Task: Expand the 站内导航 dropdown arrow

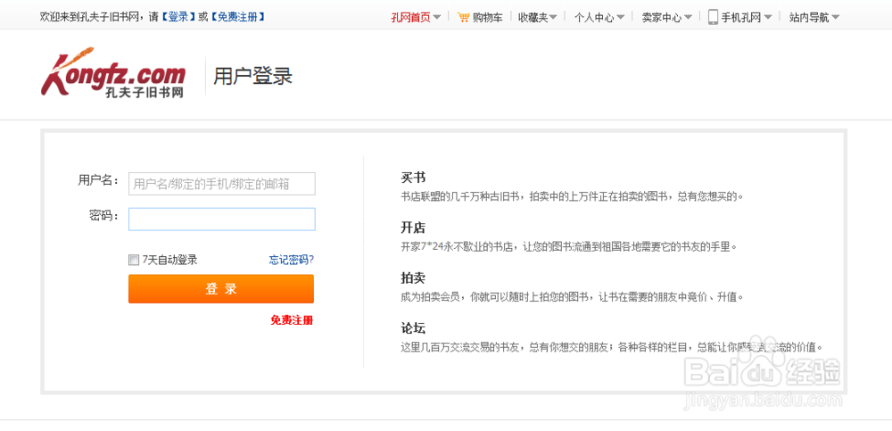Action: [835, 17]
